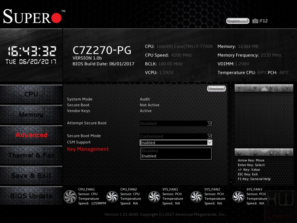Open the Key Management submenu
The height and width of the screenshot is (223, 297).
tap(88, 149)
